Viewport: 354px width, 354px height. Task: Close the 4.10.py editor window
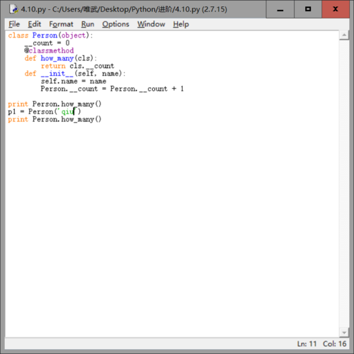(336, 9)
